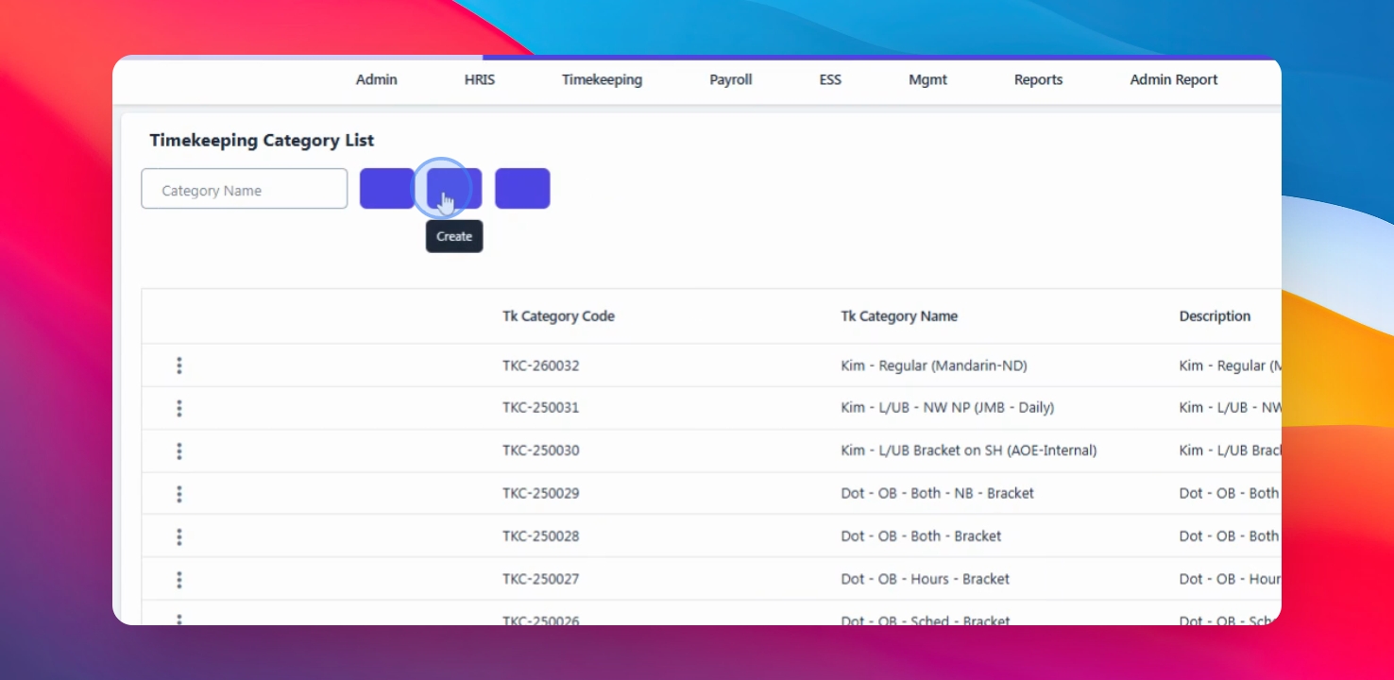Viewport: 1394px width, 680px height.
Task: Click purple button right of Category Name field
Action: point(387,189)
